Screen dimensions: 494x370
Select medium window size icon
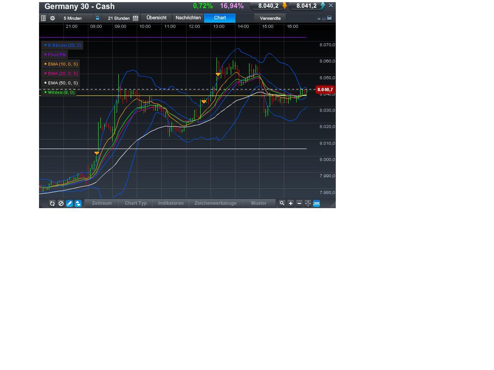pyautogui.click(x=324, y=18)
